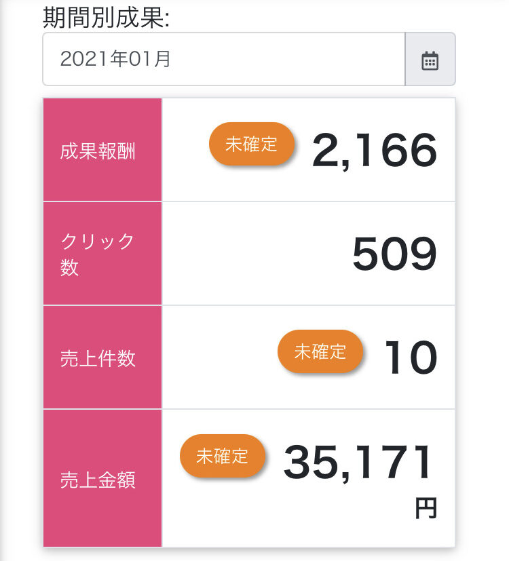Click the 35,171 sales amount value

pos(357,462)
